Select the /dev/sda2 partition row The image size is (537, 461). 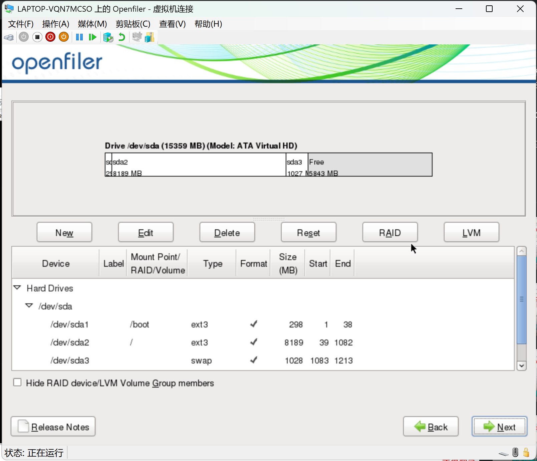[263, 342]
